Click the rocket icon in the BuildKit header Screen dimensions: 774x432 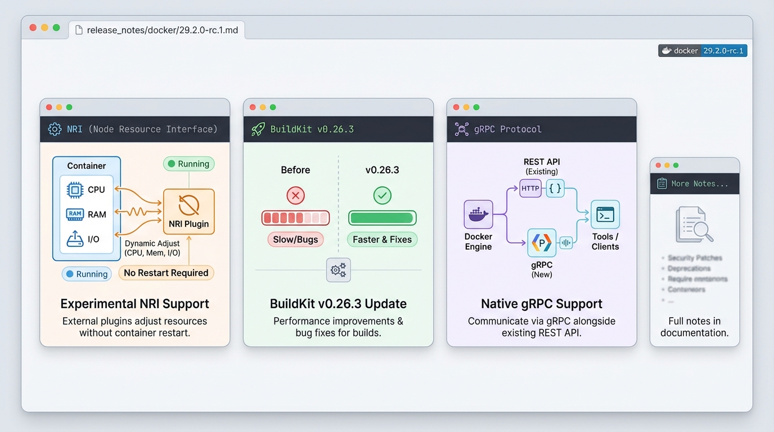coord(258,129)
